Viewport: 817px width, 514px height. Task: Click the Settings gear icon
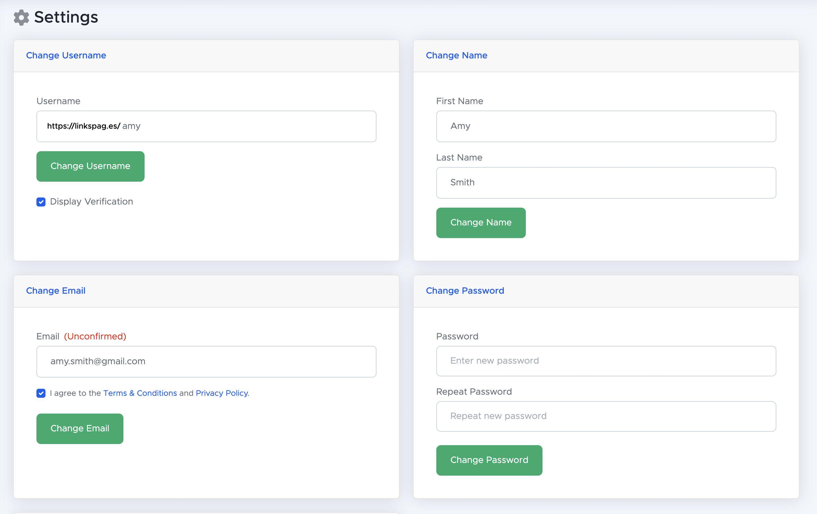[x=21, y=17]
